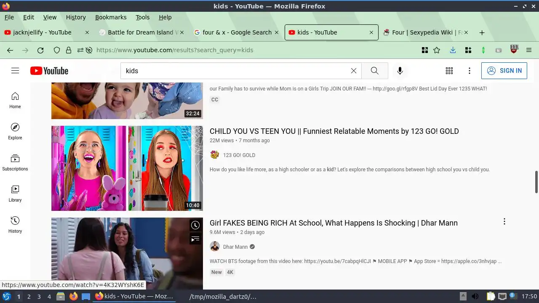Click the site security padlock icon
The width and height of the screenshot is (539, 303).
point(69,50)
